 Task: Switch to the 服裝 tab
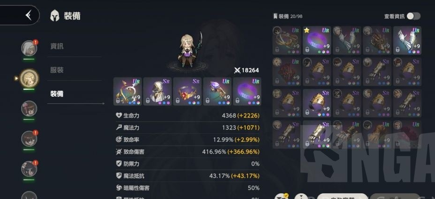point(57,70)
